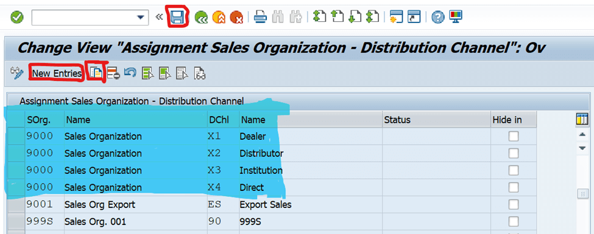Open the command field dropdown arrow
Viewport: 594px width, 234px height.
[x=141, y=18]
